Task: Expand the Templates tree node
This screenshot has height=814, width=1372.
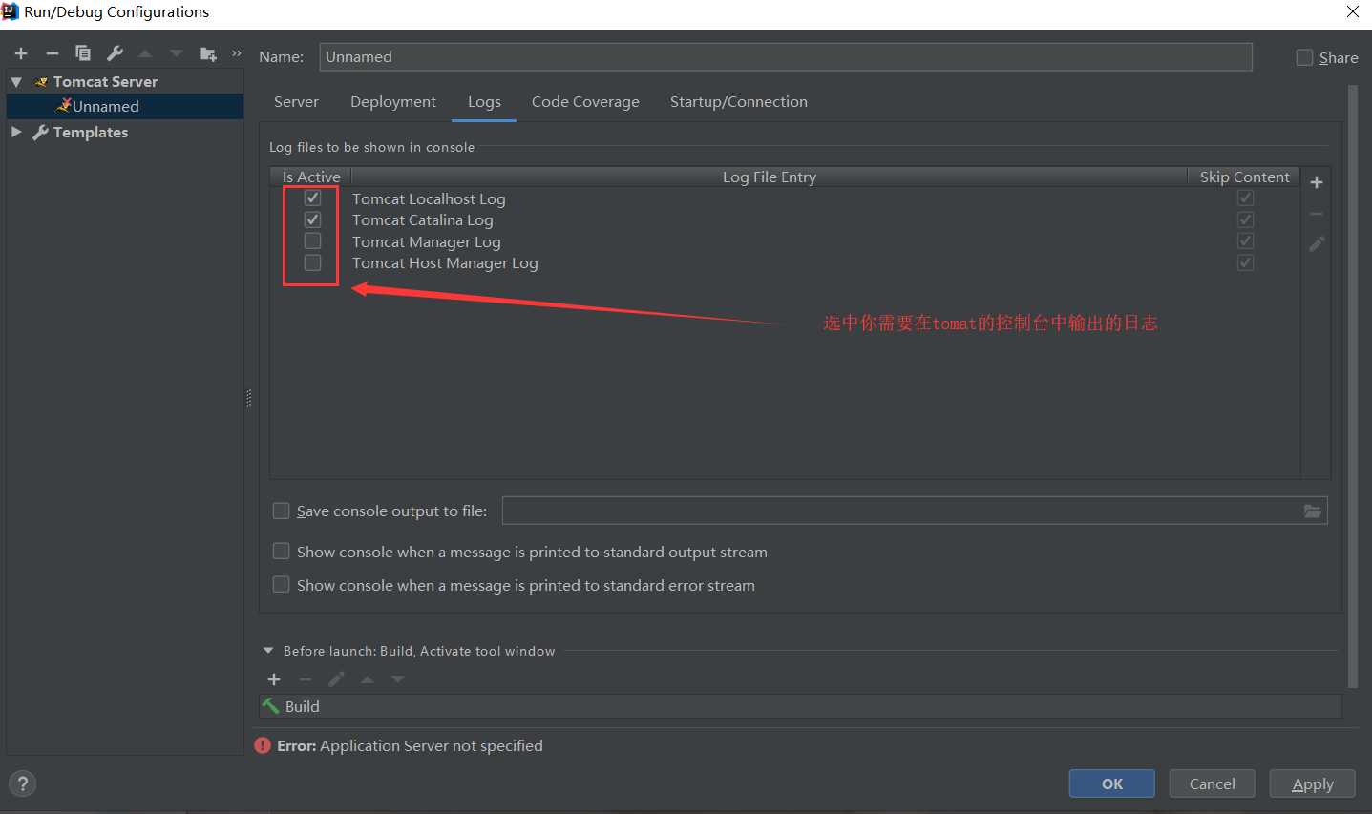Action: pyautogui.click(x=16, y=132)
